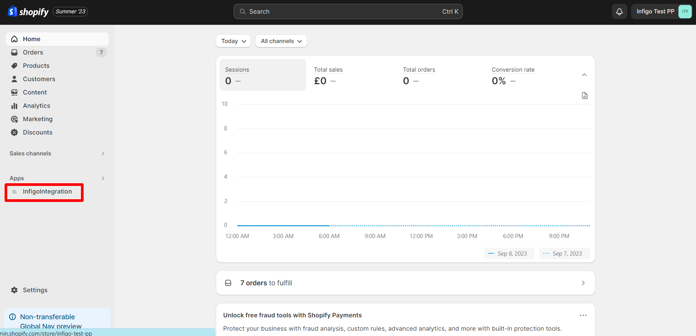Click 'Unlock free fraud tools with Shopify Payments'
Screen dimensions: 696x336
point(292,315)
